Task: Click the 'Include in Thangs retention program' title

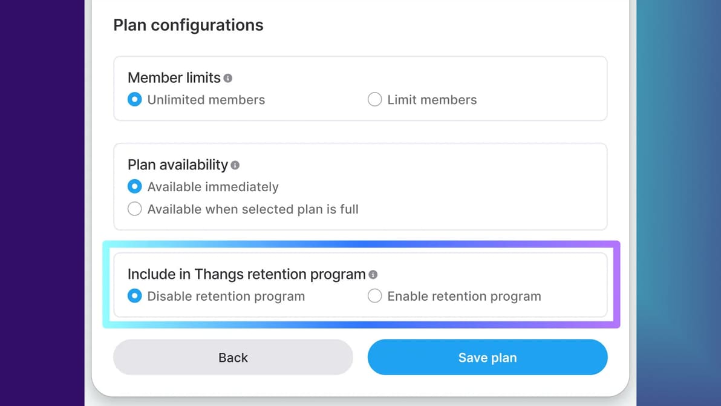Action: (x=246, y=275)
